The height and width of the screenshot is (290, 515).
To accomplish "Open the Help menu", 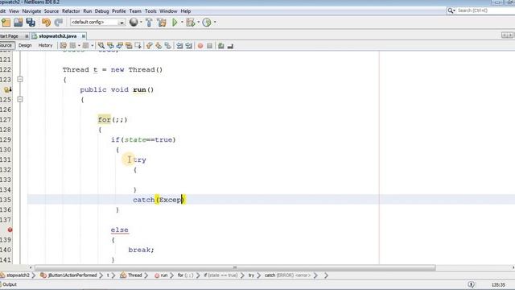I will [x=186, y=11].
